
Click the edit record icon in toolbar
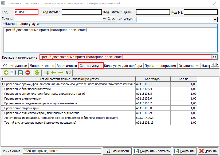coord(13,72)
